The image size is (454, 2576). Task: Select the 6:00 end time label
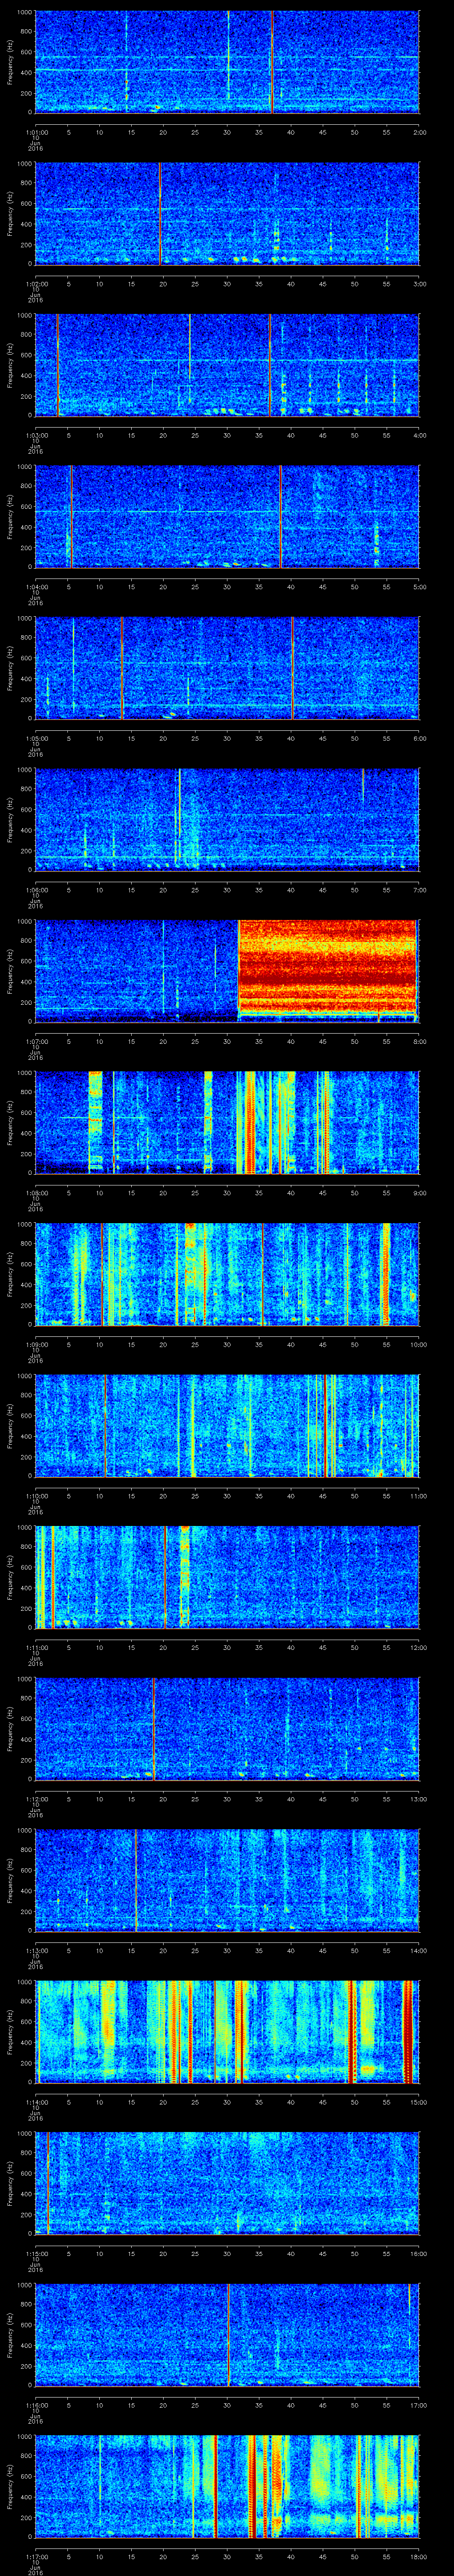pos(419,739)
